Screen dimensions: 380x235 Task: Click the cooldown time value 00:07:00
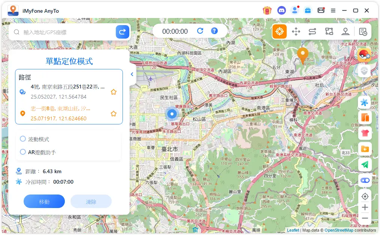pyautogui.click(x=63, y=182)
